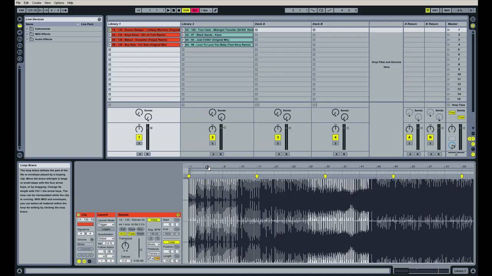Toggle the clip Loop button
492x276 pixels.
click(171, 242)
